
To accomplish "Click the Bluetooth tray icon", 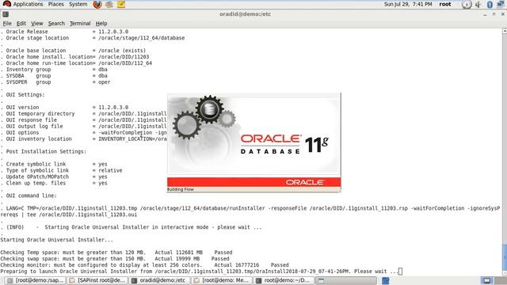I will coord(490,5).
